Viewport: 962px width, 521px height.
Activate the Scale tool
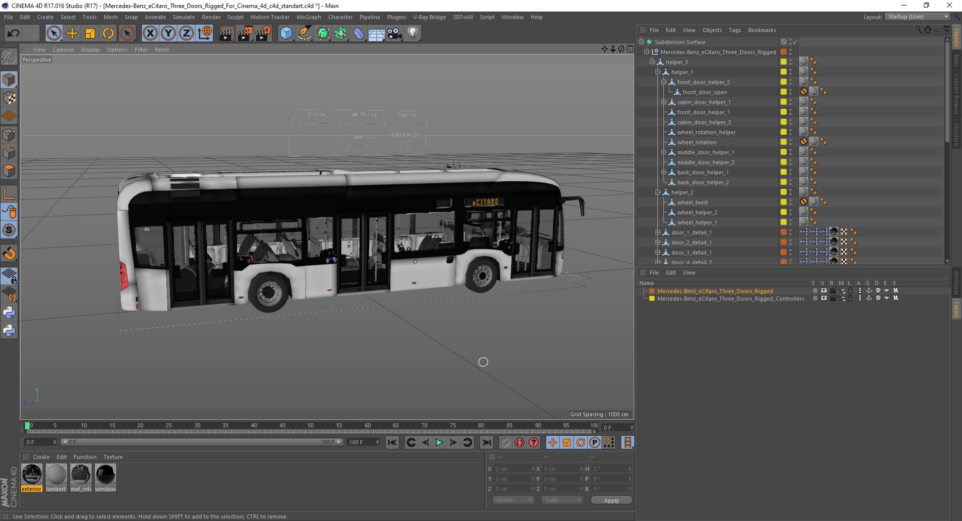[90, 34]
